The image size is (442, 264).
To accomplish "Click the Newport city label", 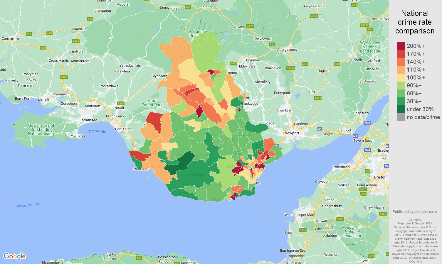I will (x=292, y=133).
